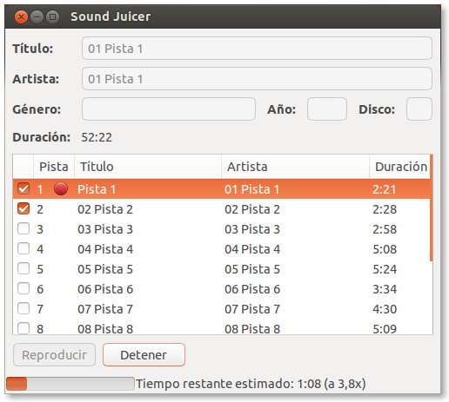Select the 04 Pista 4 track row
This screenshot has width=449, height=402.
(221, 249)
